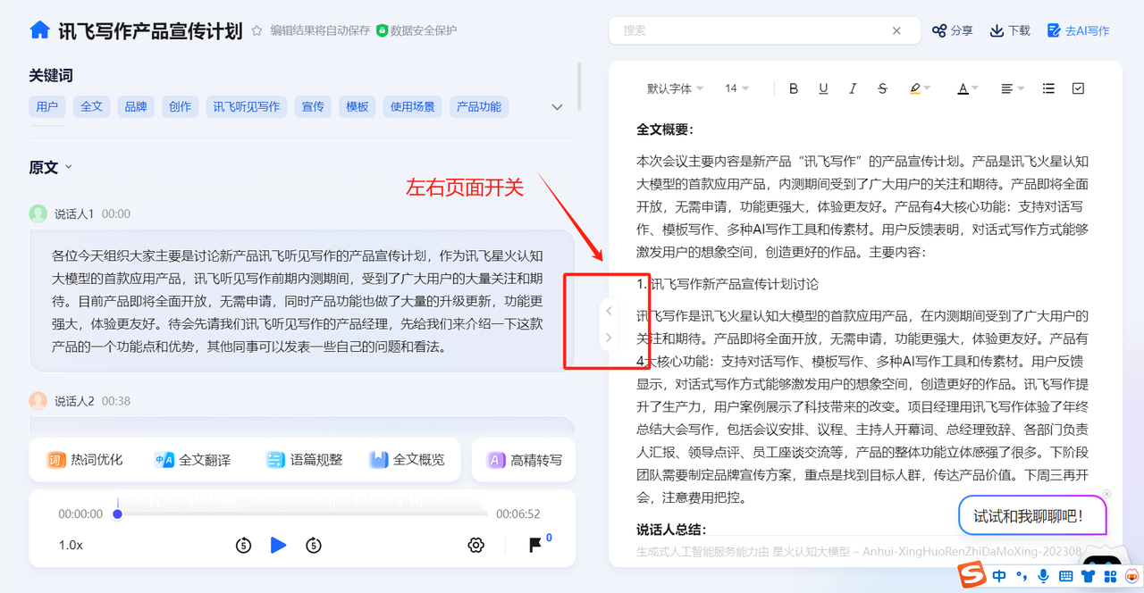Open the font size 14 dropdown
The image size is (1144, 593).
click(736, 88)
